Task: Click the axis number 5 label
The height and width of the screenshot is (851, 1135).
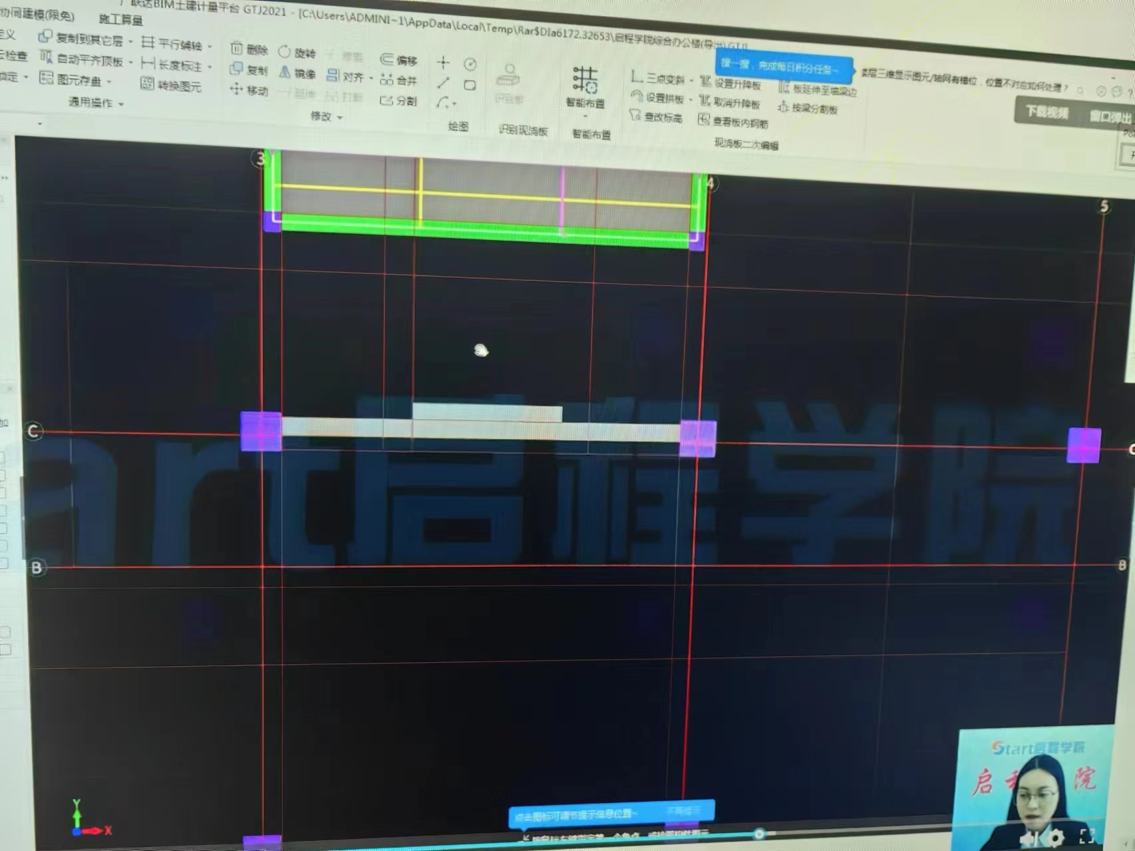Action: click(1104, 207)
